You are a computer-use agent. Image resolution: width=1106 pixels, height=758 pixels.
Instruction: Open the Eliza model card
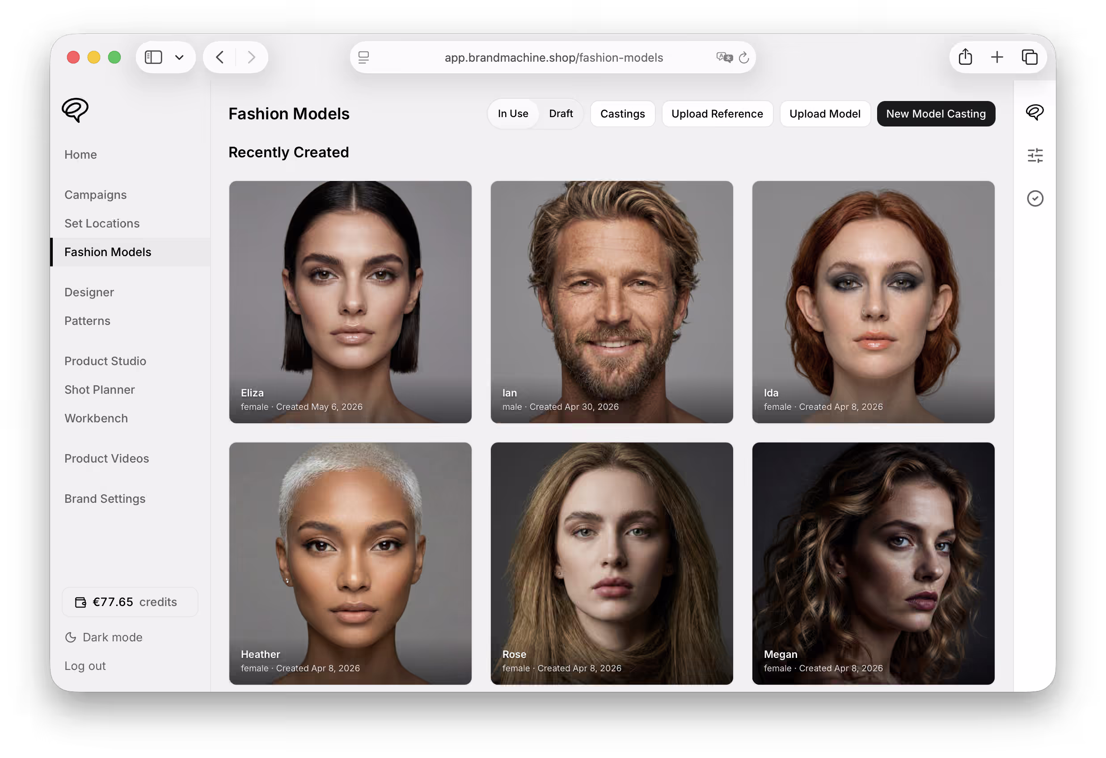pyautogui.click(x=350, y=302)
